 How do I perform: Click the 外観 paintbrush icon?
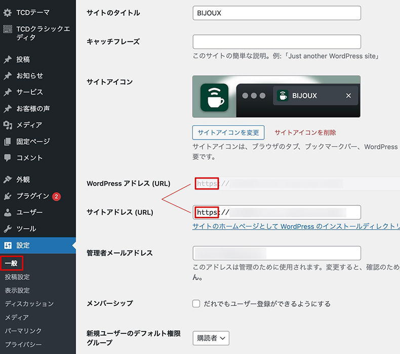pos(8,180)
